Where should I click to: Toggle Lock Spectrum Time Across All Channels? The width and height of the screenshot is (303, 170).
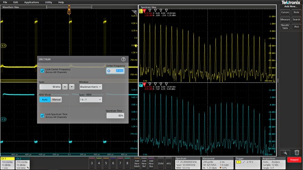42,116
